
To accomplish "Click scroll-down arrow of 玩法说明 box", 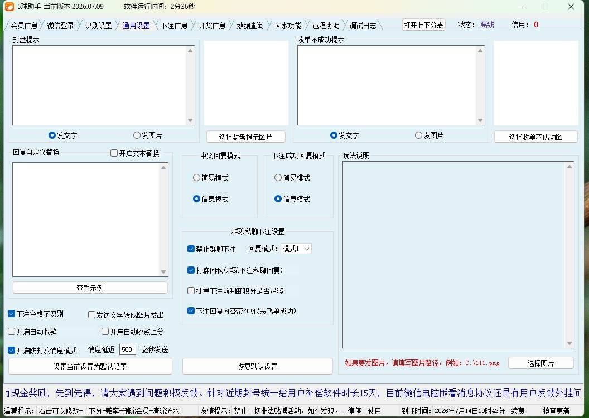I will point(569,343).
